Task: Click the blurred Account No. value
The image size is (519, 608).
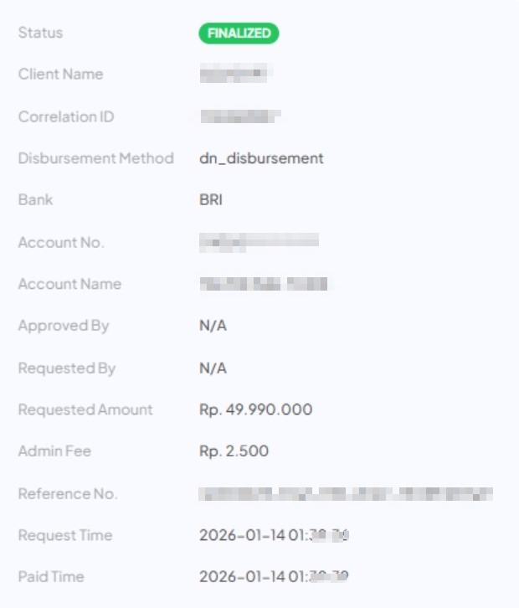Action: pyautogui.click(x=259, y=242)
